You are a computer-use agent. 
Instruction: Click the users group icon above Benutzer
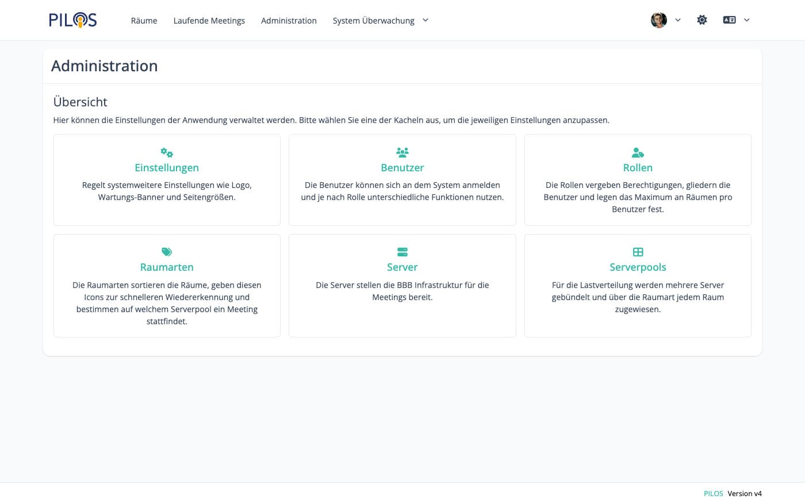402,152
